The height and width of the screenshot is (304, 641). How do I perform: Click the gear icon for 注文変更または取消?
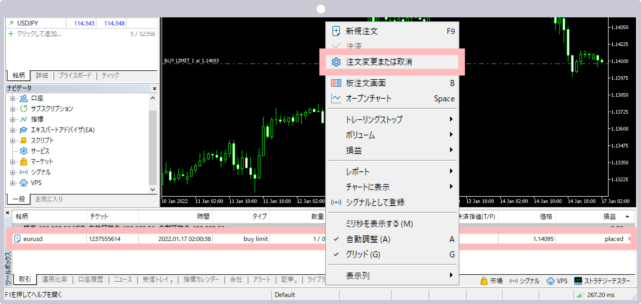pyautogui.click(x=336, y=62)
